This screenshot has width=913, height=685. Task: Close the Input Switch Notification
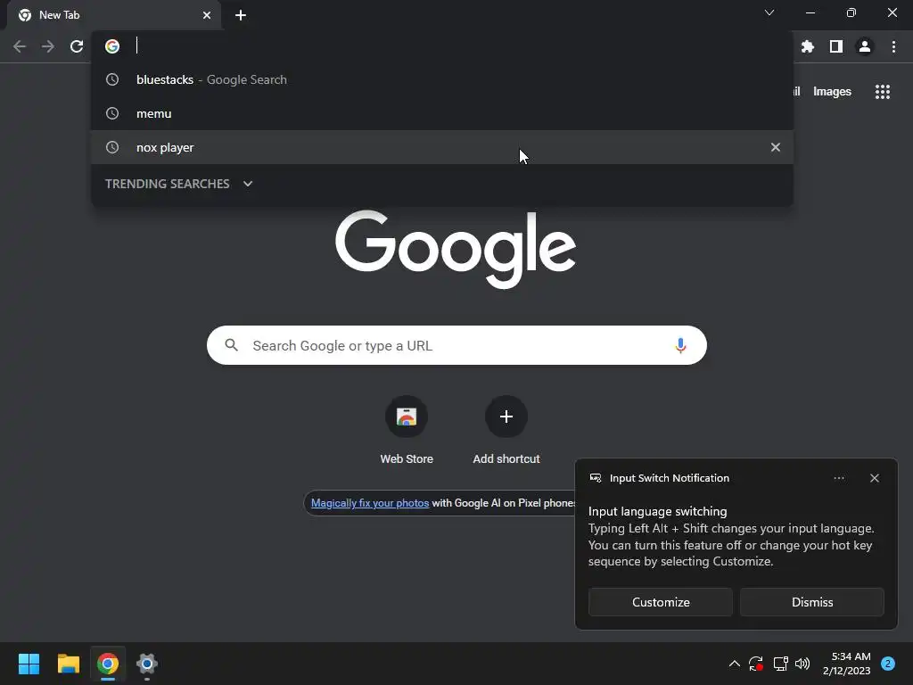coord(874,478)
